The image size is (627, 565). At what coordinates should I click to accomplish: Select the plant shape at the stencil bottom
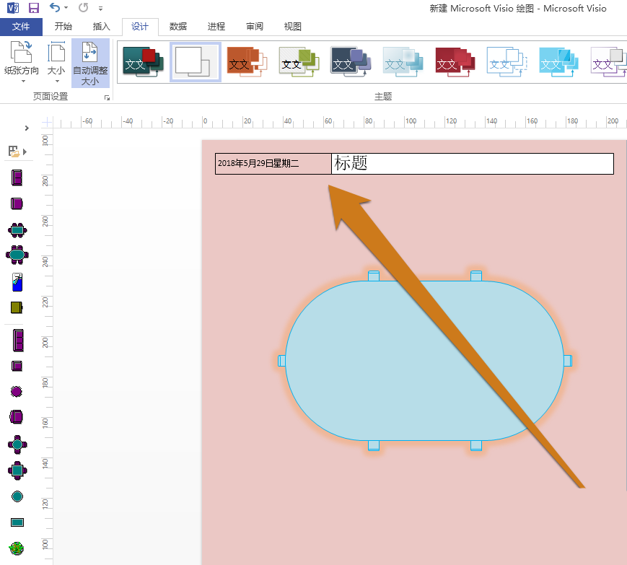18,547
